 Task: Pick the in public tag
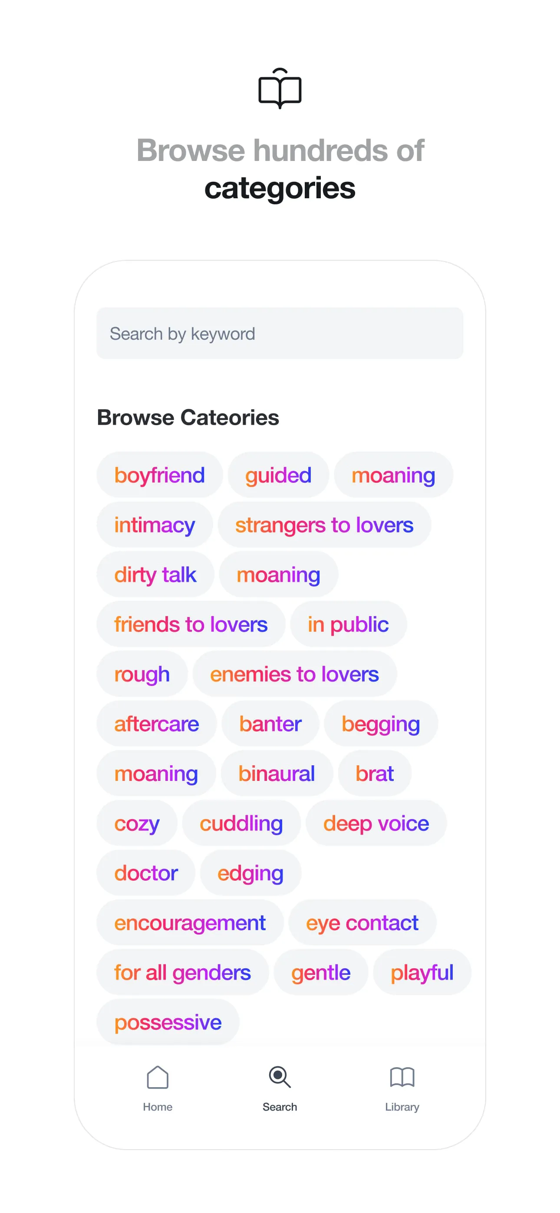(348, 625)
